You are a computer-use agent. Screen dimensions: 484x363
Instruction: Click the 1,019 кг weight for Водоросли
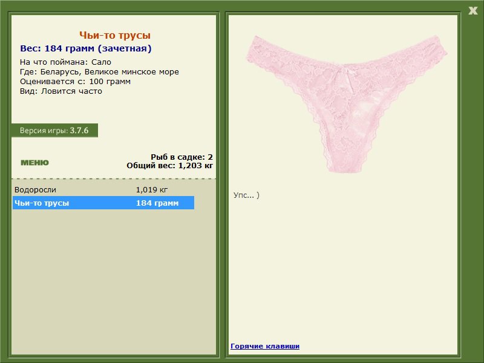pos(152,189)
